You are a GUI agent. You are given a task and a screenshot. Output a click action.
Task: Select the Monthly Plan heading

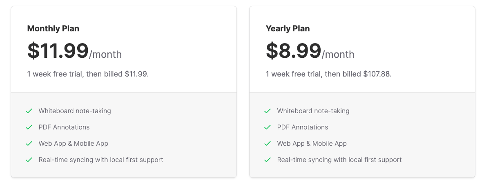tap(53, 28)
